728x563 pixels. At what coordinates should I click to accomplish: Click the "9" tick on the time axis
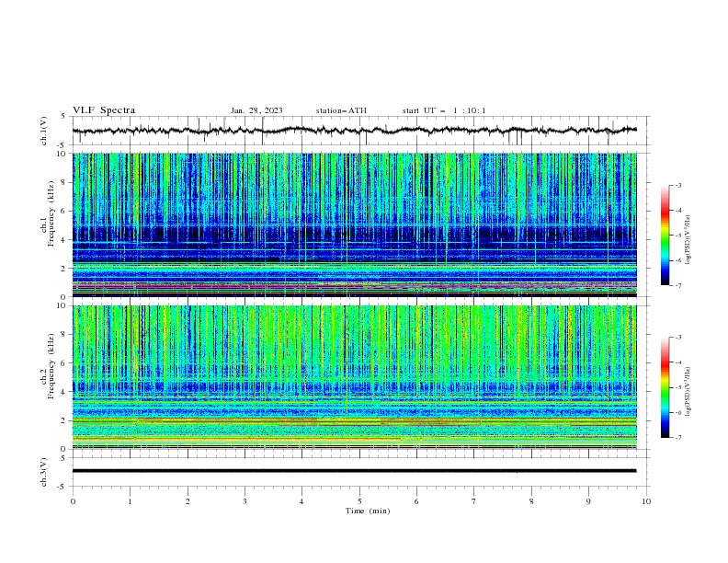(588, 501)
